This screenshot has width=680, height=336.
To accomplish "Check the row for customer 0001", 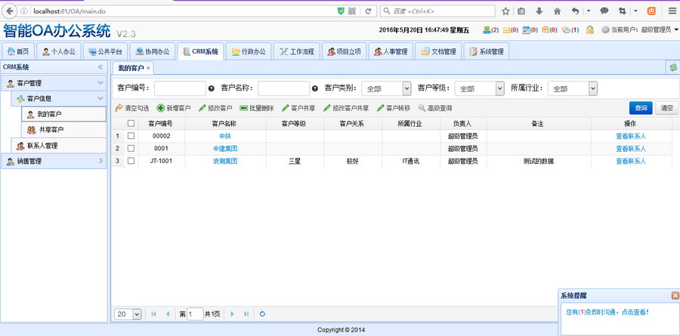I will pos(131,148).
